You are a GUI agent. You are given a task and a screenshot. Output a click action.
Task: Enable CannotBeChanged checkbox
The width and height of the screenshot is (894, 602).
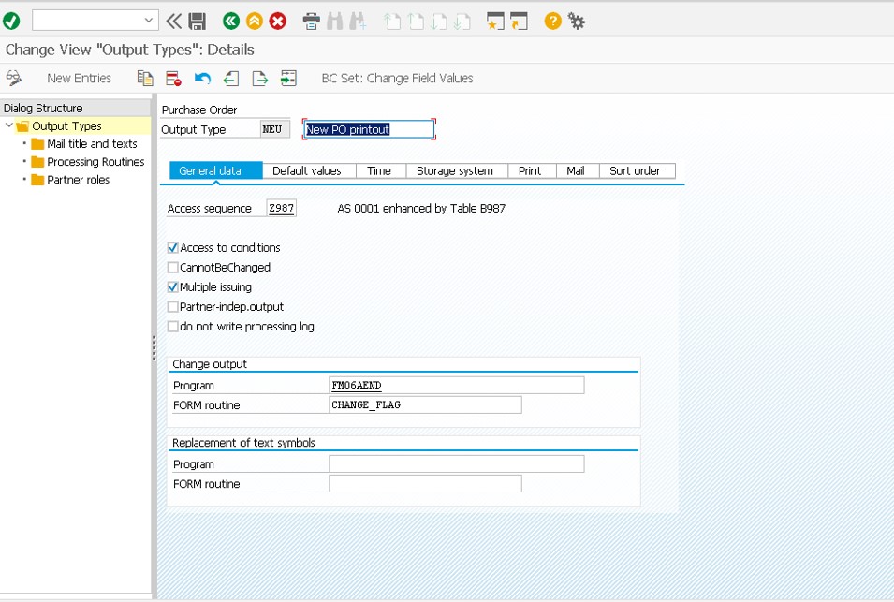tap(173, 268)
